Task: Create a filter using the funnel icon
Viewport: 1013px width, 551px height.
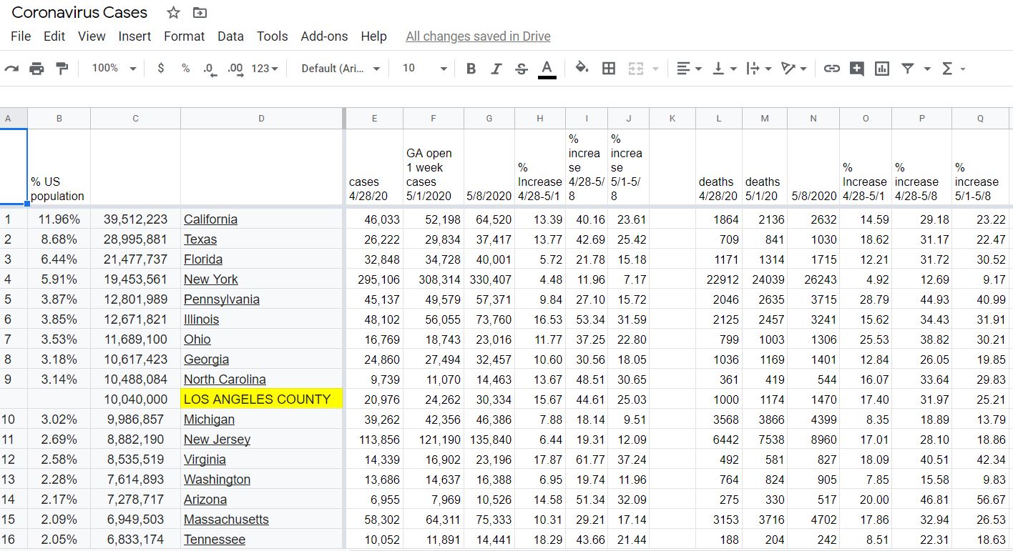Action: [x=907, y=68]
